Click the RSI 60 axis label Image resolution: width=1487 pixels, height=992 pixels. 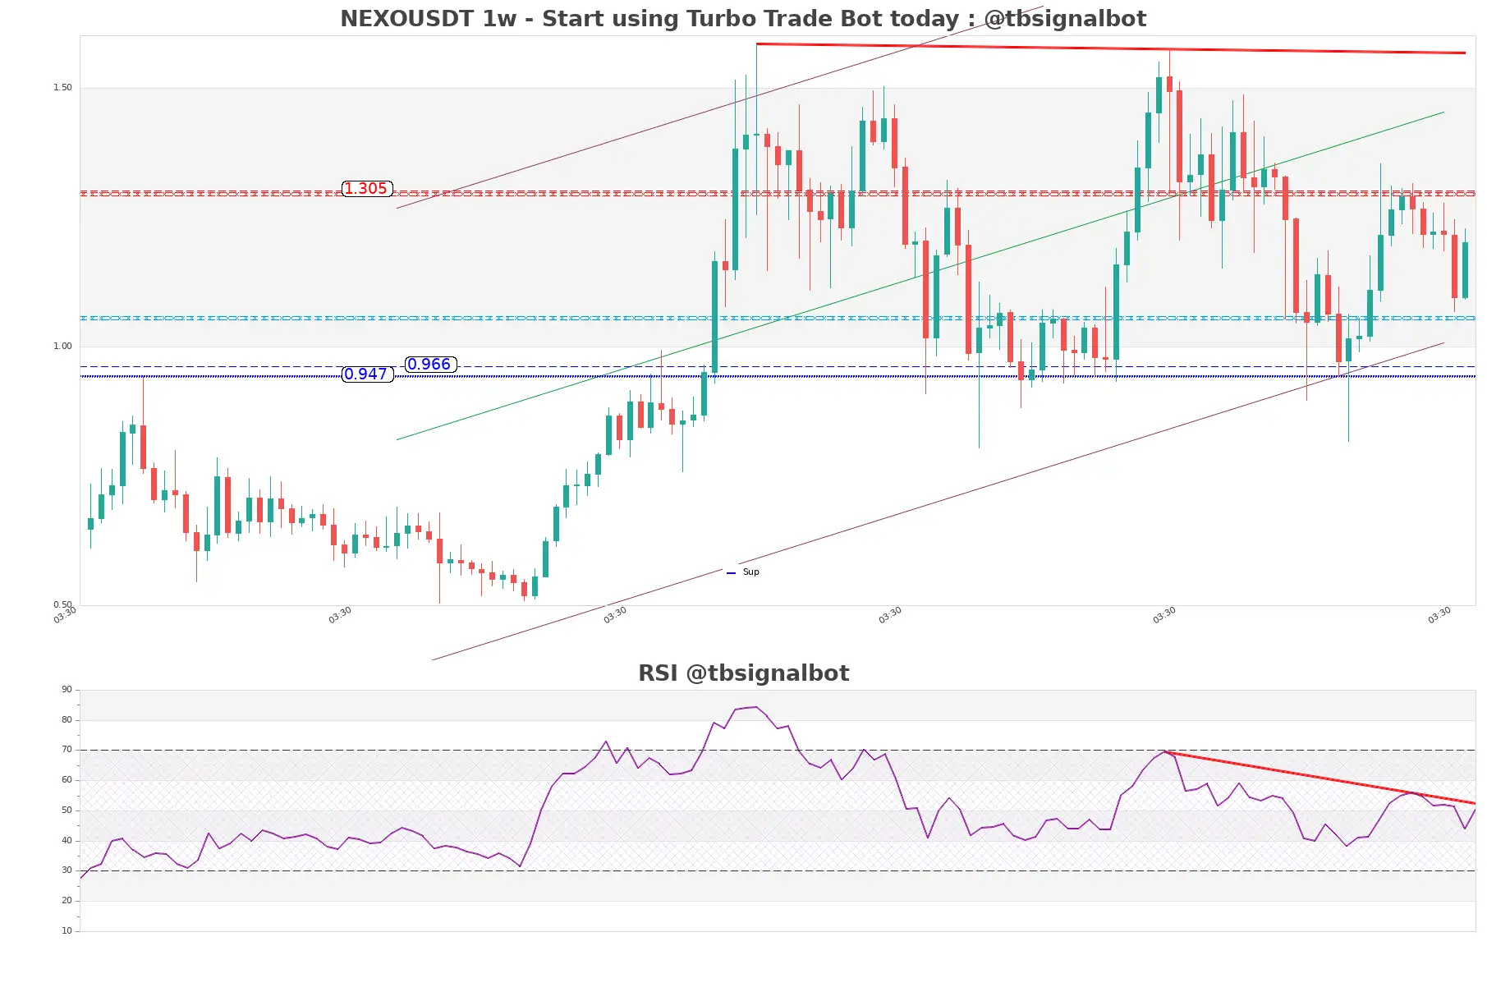[67, 780]
